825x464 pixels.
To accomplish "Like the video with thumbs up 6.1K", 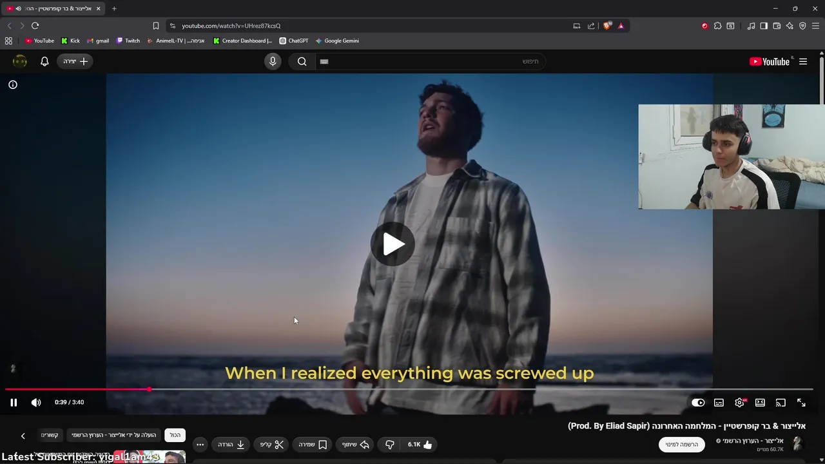I will (420, 445).
